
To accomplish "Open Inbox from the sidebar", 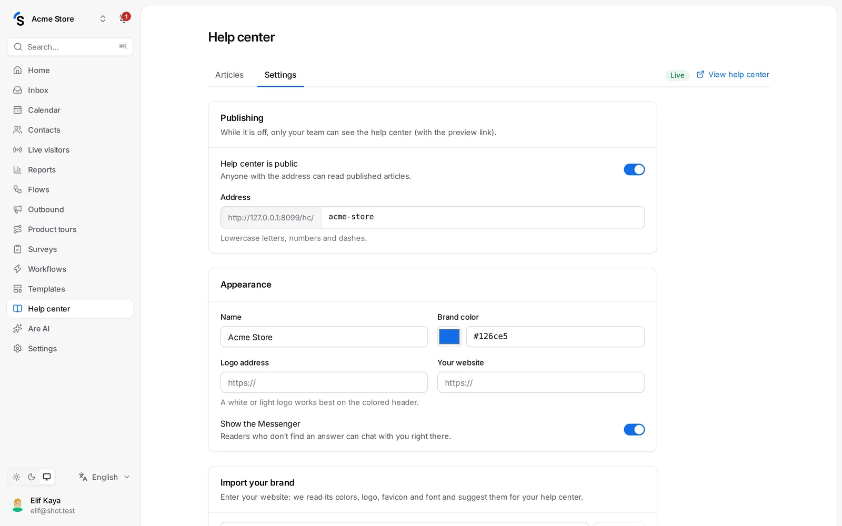I will point(70,90).
